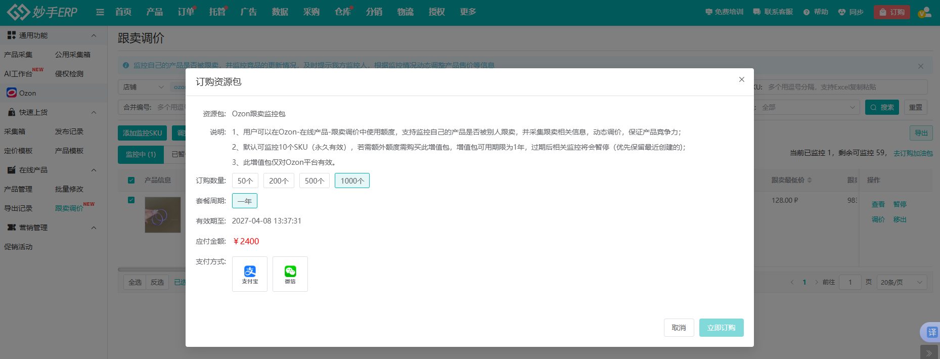Click the Ozon platform item in sidebar
This screenshot has width=940, height=359.
21,93
